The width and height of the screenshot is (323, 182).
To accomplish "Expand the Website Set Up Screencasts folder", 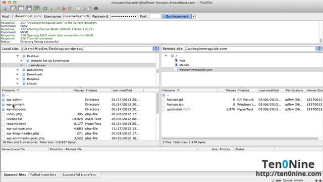I will (x=21, y=61).
